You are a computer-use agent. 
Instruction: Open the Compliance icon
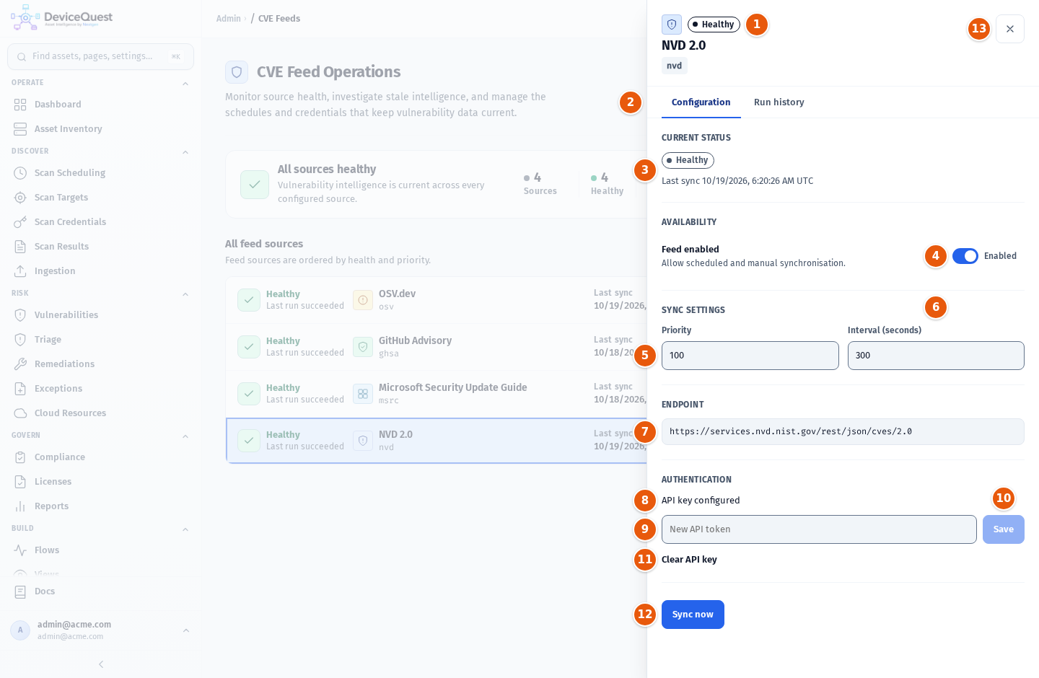point(20,457)
